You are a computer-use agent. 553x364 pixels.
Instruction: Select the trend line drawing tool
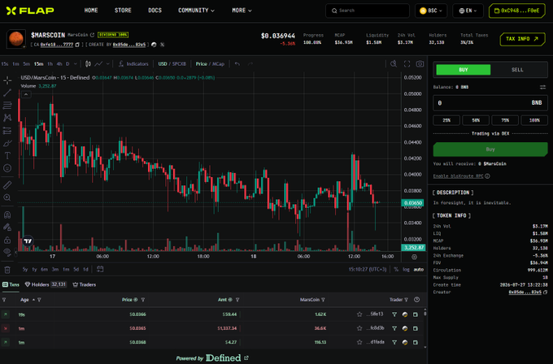[7, 93]
